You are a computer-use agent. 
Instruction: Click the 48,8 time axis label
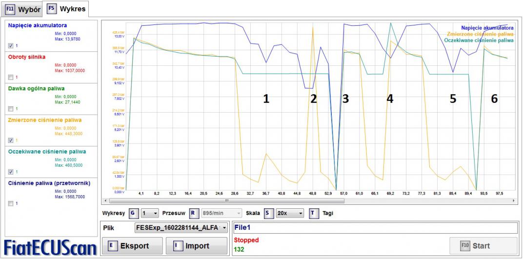click(313, 194)
